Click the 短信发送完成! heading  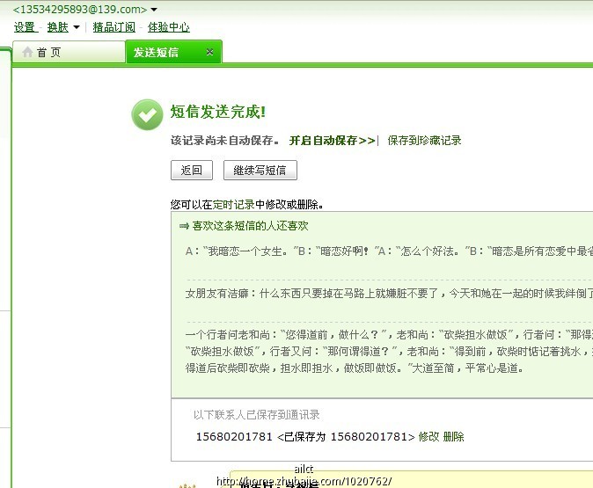pyautogui.click(x=218, y=112)
